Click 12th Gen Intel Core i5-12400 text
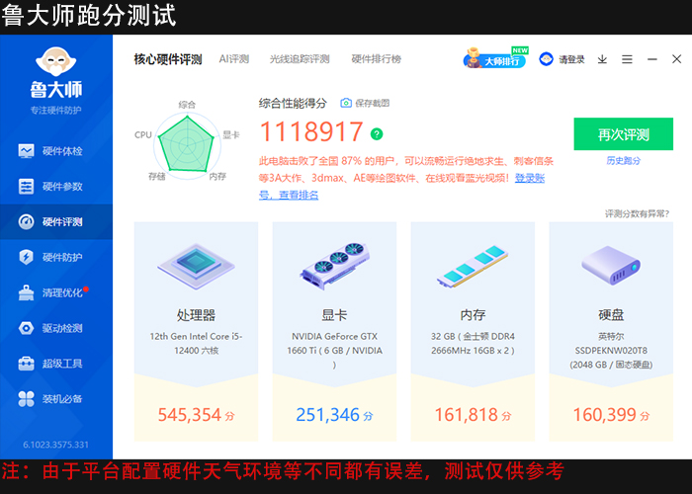Viewport: 692px width, 494px height. 196,343
